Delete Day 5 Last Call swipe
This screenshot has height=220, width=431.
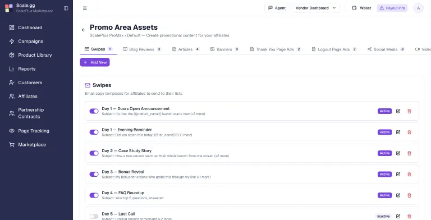409,217
